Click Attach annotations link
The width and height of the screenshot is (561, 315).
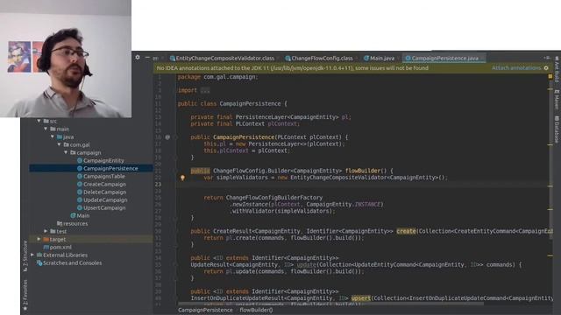tap(516, 68)
